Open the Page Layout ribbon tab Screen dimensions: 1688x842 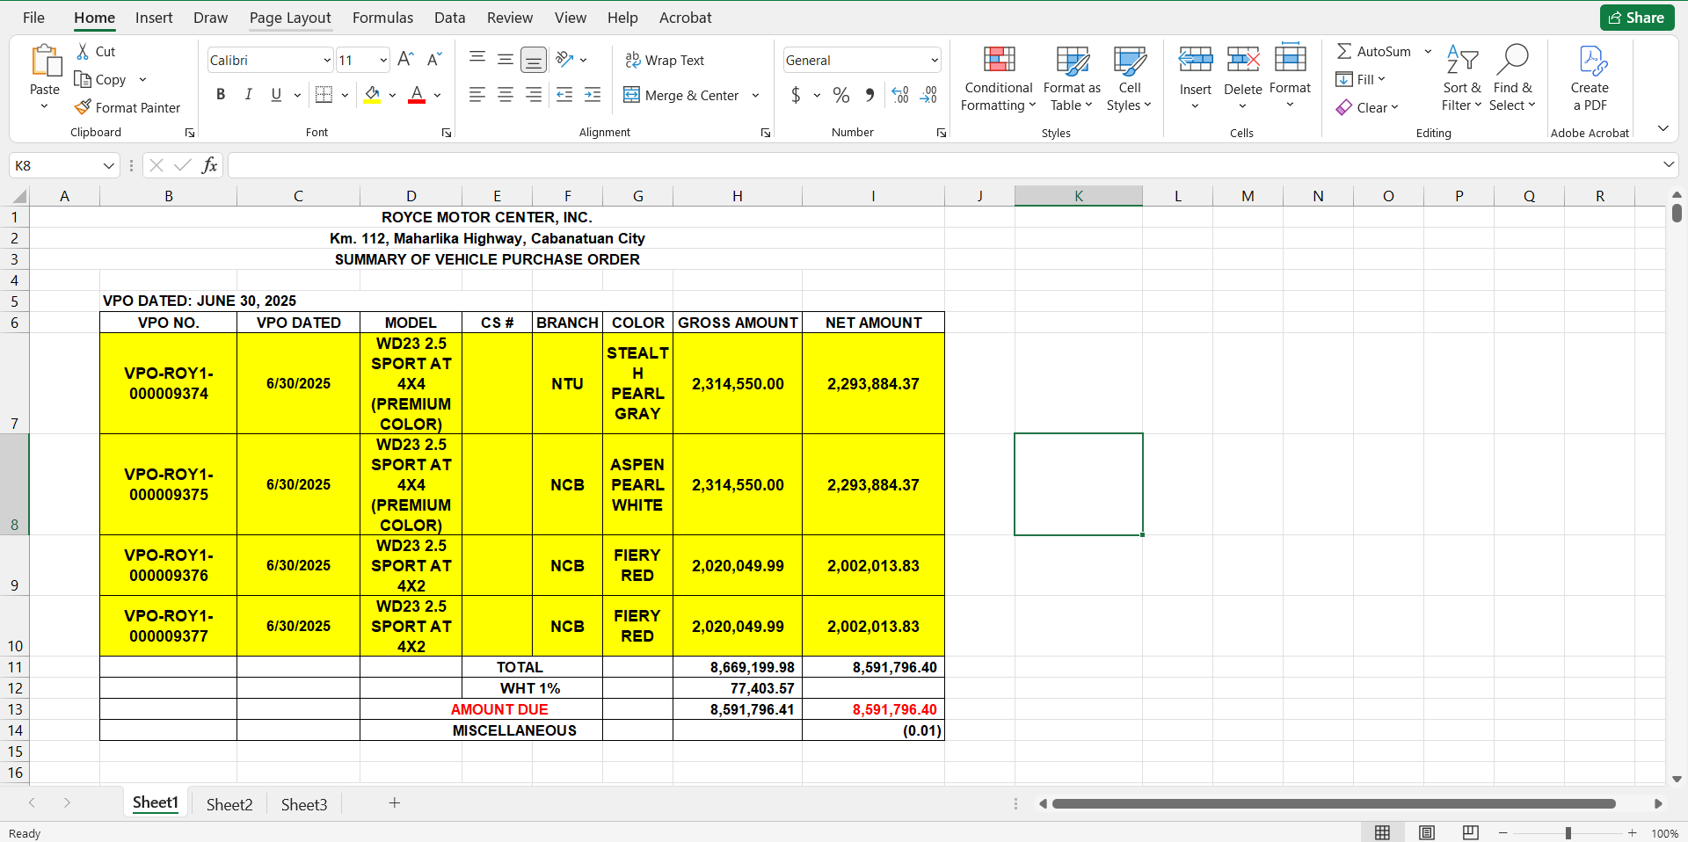click(x=290, y=18)
